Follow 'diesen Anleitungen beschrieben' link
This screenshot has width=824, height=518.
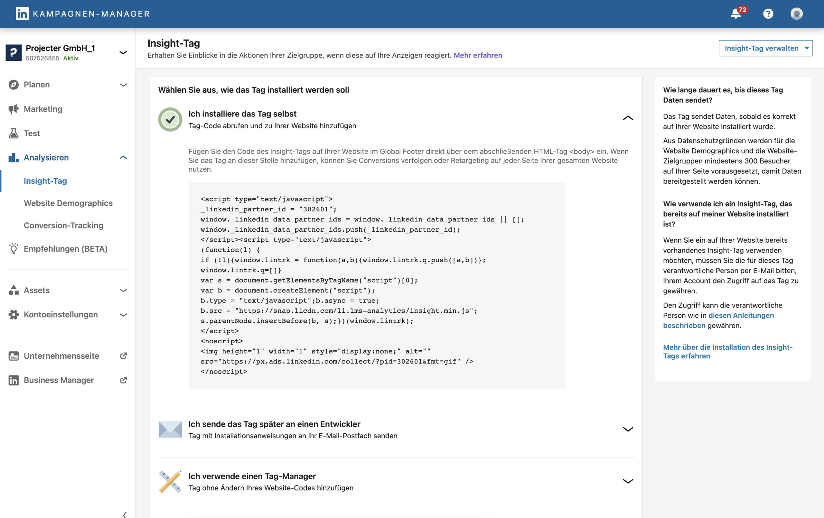tap(718, 320)
